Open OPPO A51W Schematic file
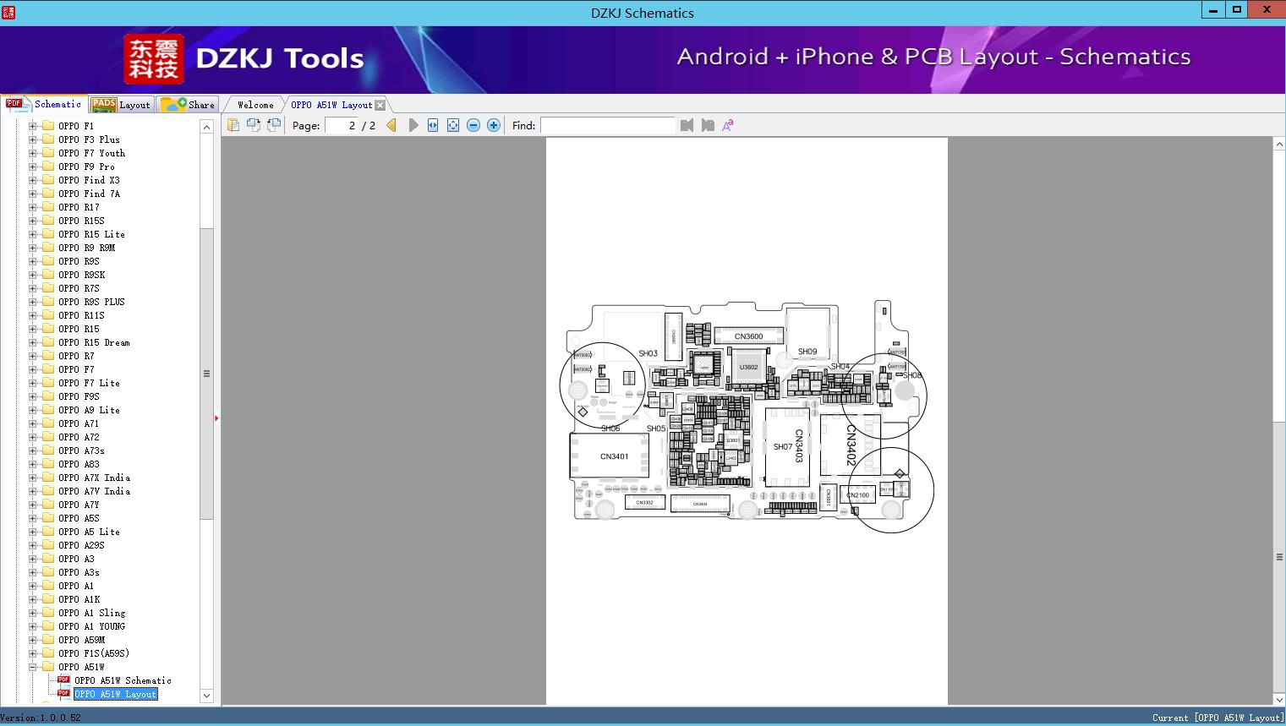Screen dimensions: 1286x726 [x=123, y=680]
